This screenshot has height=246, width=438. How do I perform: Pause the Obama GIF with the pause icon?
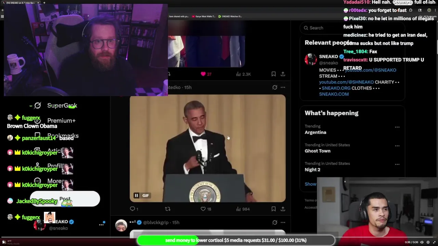pyautogui.click(x=136, y=195)
